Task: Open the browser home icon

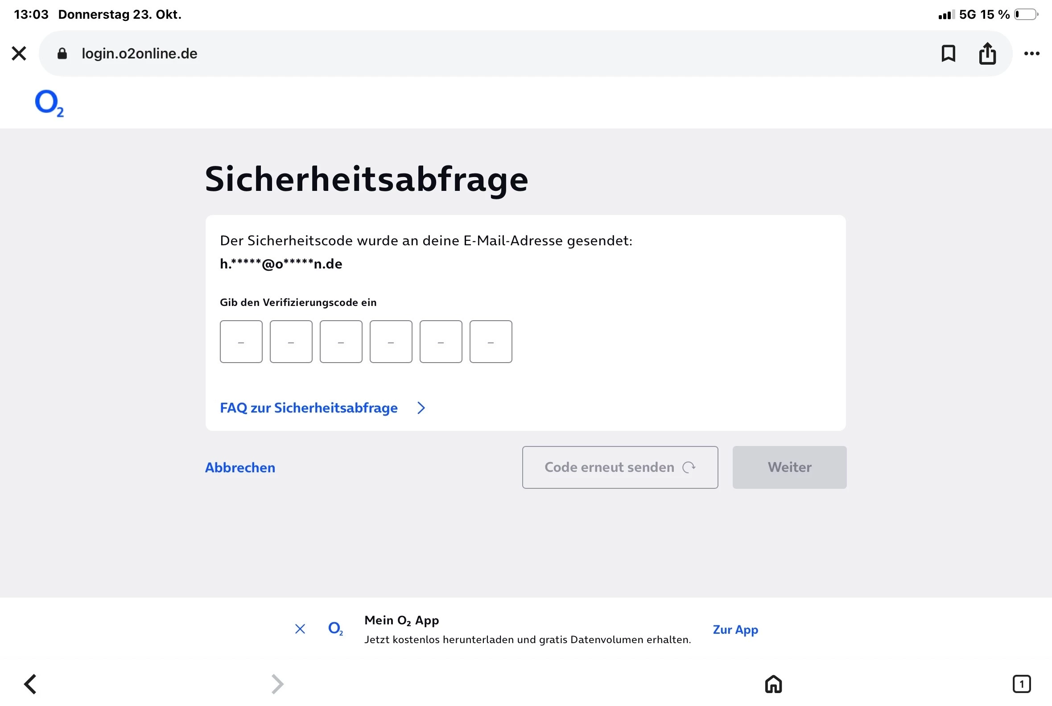Action: tap(773, 684)
